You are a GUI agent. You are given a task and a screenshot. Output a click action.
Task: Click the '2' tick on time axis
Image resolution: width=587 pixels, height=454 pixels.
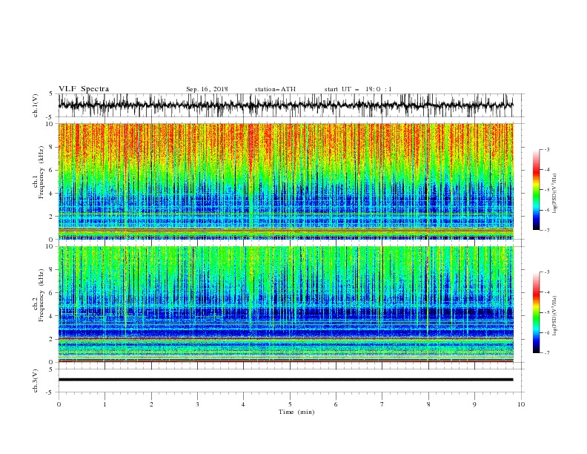tap(151, 404)
